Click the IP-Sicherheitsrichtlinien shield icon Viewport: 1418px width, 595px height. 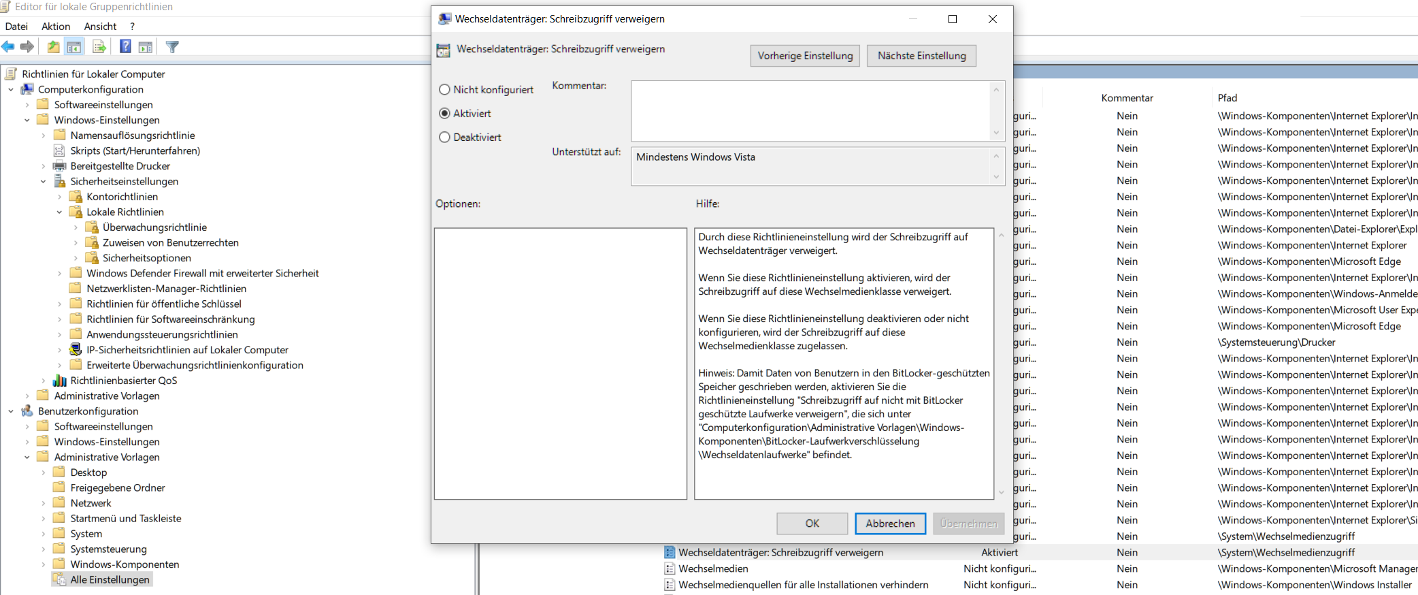(76, 350)
